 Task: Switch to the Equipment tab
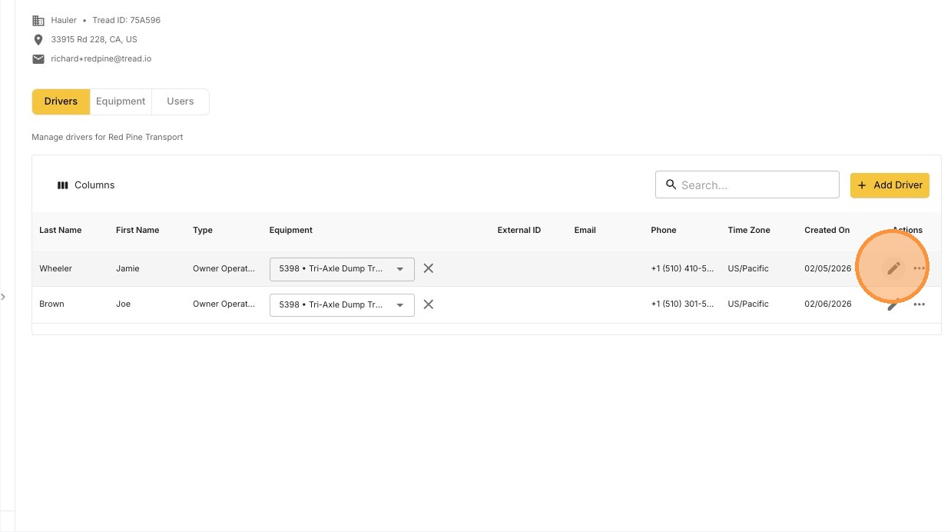[121, 101]
